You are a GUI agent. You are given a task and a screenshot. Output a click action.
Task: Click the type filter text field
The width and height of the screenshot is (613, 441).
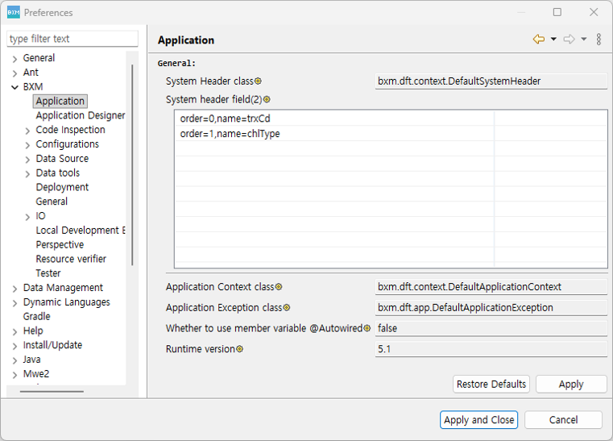pos(72,39)
